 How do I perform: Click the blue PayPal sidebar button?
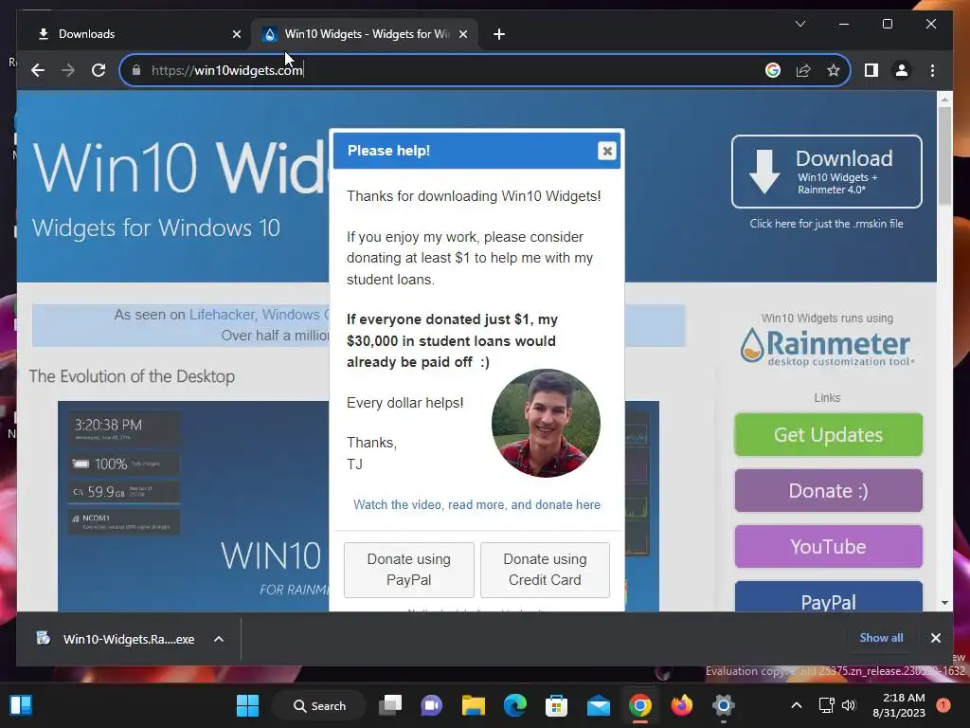[x=828, y=597]
